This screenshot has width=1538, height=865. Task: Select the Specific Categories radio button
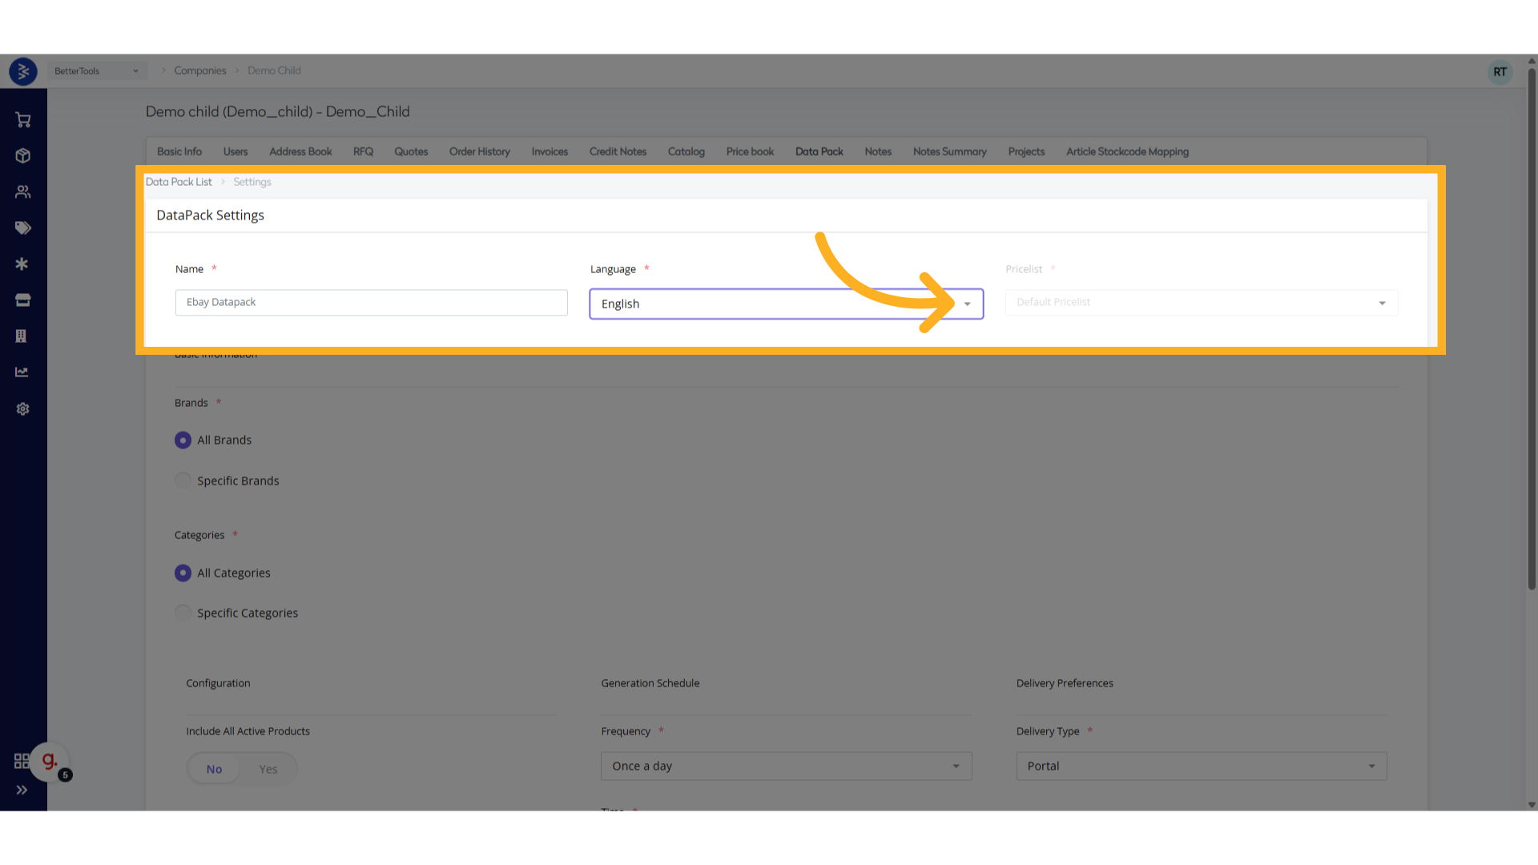pyautogui.click(x=183, y=613)
